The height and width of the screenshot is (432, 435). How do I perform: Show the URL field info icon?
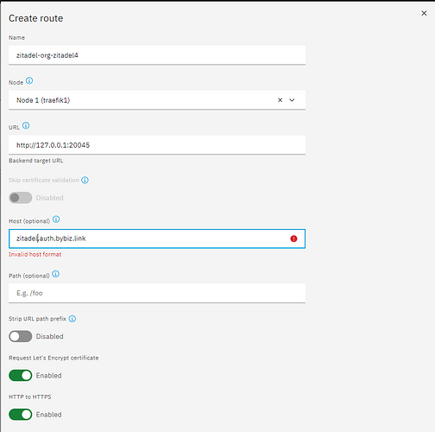(x=26, y=126)
